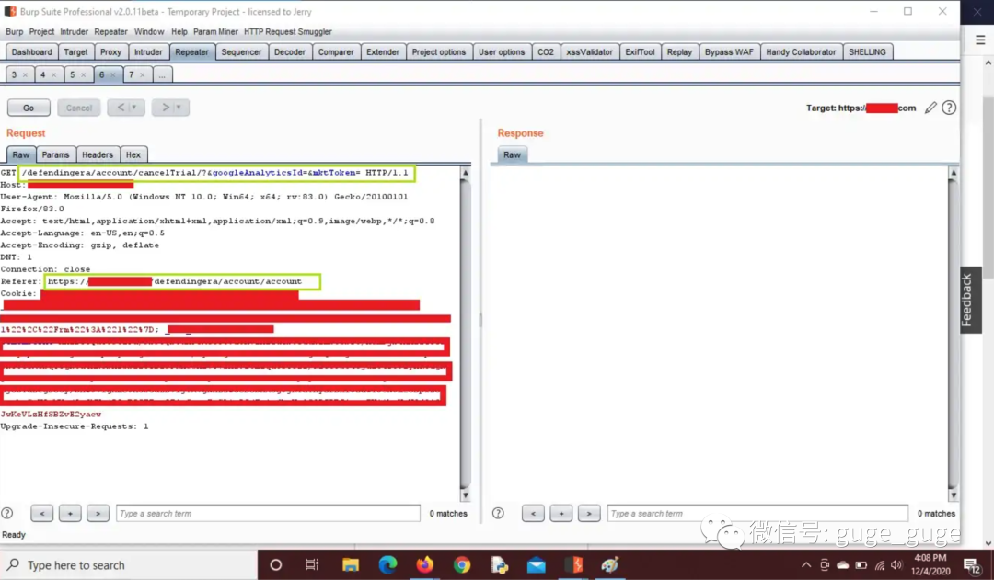
Task: Focus the response search term field
Action: tap(757, 513)
